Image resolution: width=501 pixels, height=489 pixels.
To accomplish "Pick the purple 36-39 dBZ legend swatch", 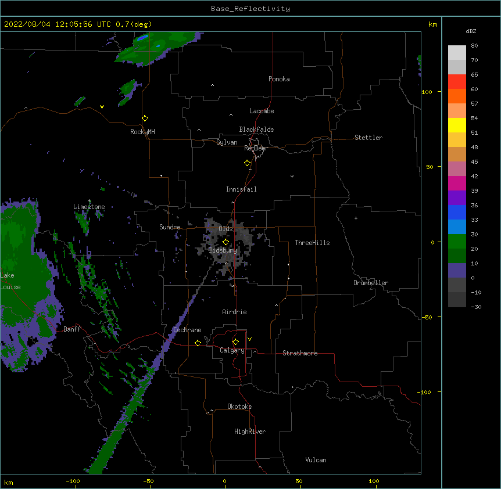I will (457, 198).
